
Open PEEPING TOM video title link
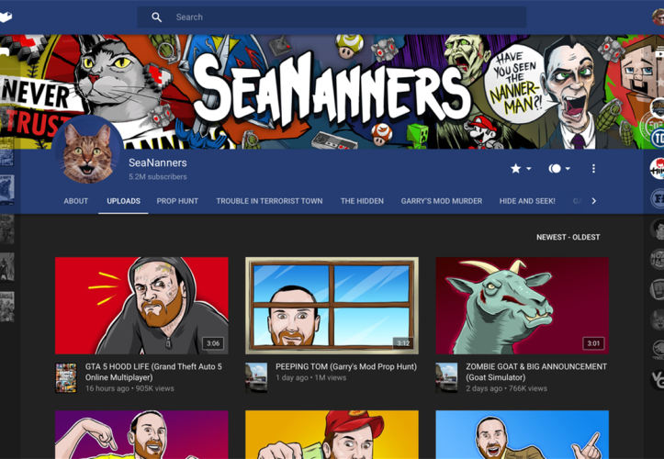346,366
